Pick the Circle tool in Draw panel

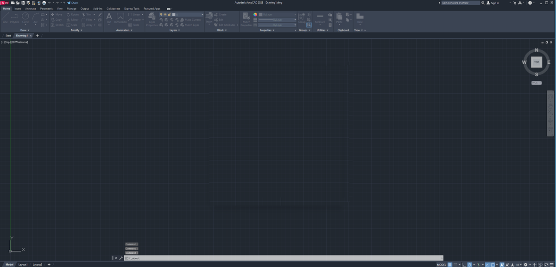(25, 18)
